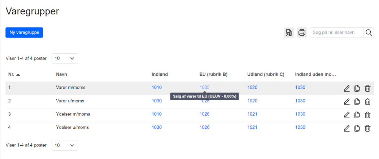Click the Indland column header
The image size is (379, 159).
click(160, 75)
